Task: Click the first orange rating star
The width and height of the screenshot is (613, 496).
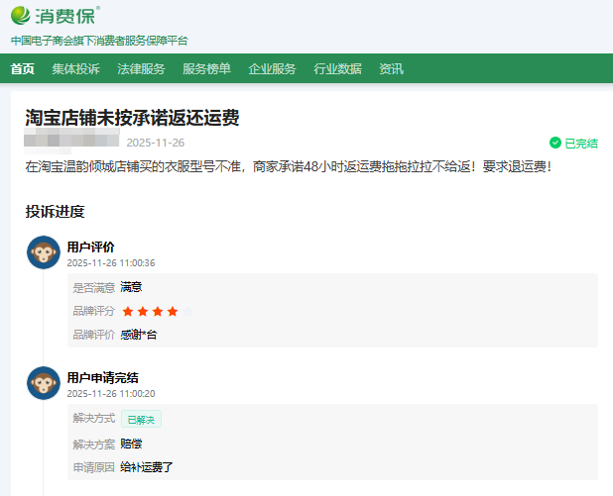Action: 127,311
